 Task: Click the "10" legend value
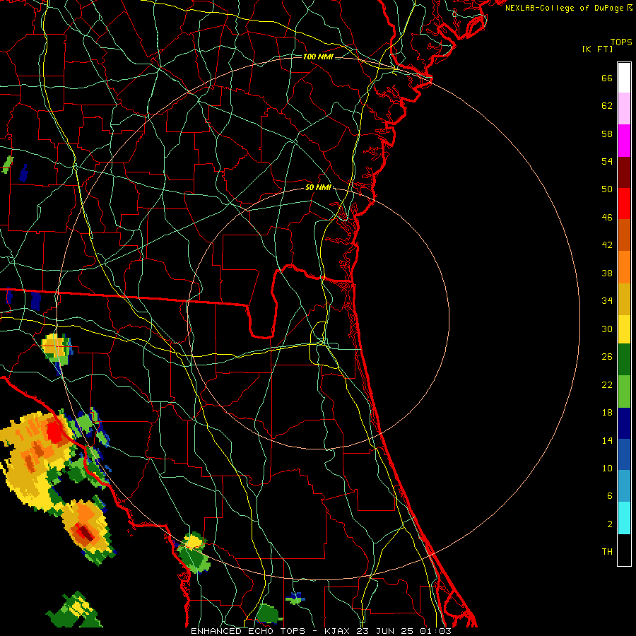coord(607,469)
